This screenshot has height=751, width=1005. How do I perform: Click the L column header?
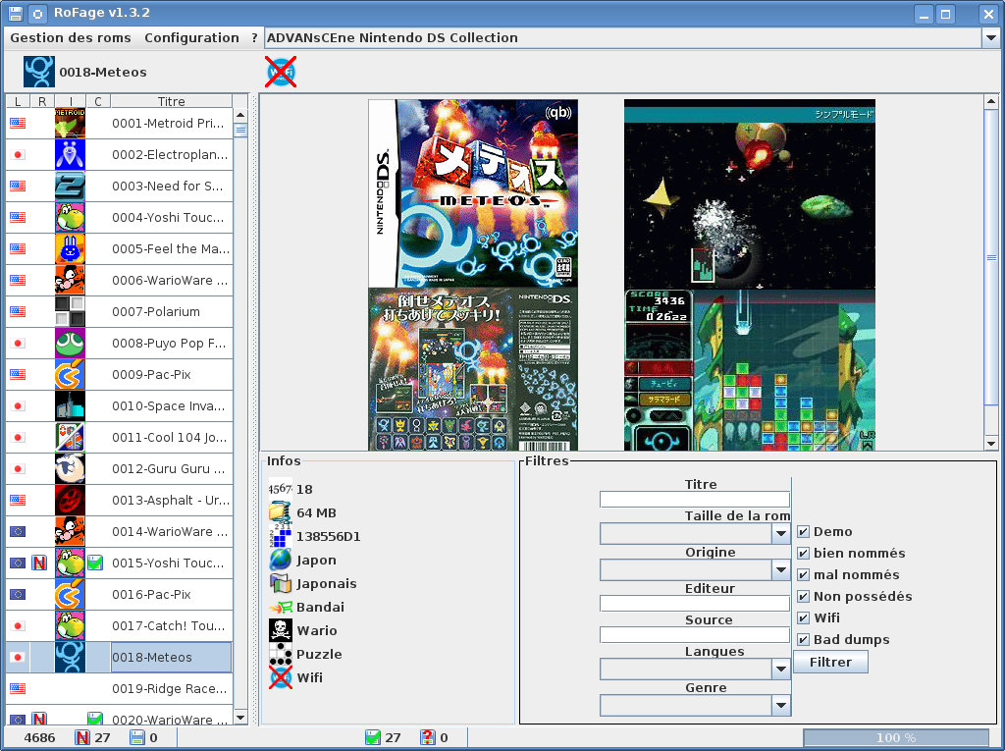pos(18,101)
